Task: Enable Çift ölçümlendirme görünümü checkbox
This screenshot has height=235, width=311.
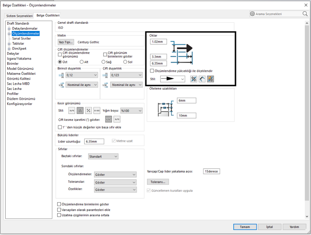Action: coord(60,54)
